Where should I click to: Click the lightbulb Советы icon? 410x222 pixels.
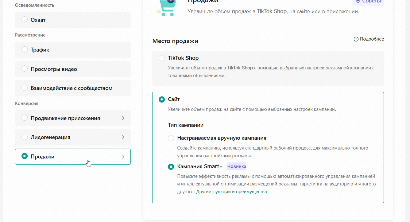pos(358,2)
